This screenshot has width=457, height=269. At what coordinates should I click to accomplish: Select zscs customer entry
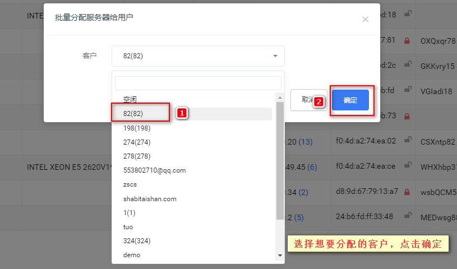pos(193,184)
